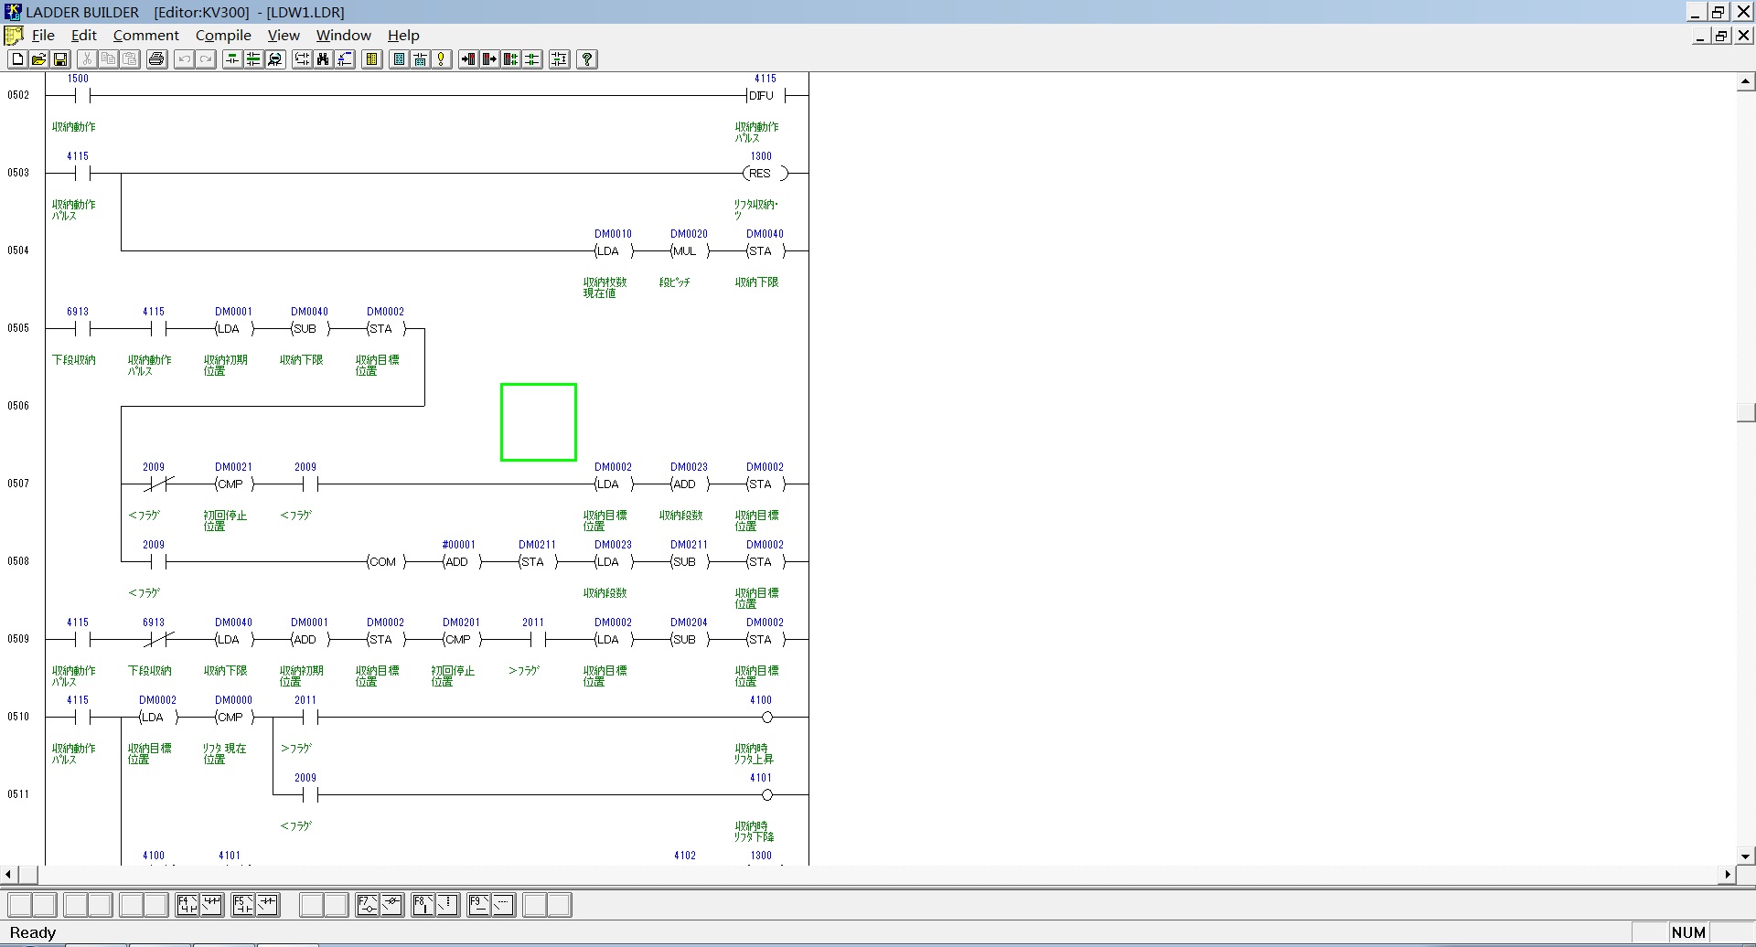1756x947 pixels.
Task: Select the DIFU 4115 instruction on rung 0502
Action: (762, 95)
